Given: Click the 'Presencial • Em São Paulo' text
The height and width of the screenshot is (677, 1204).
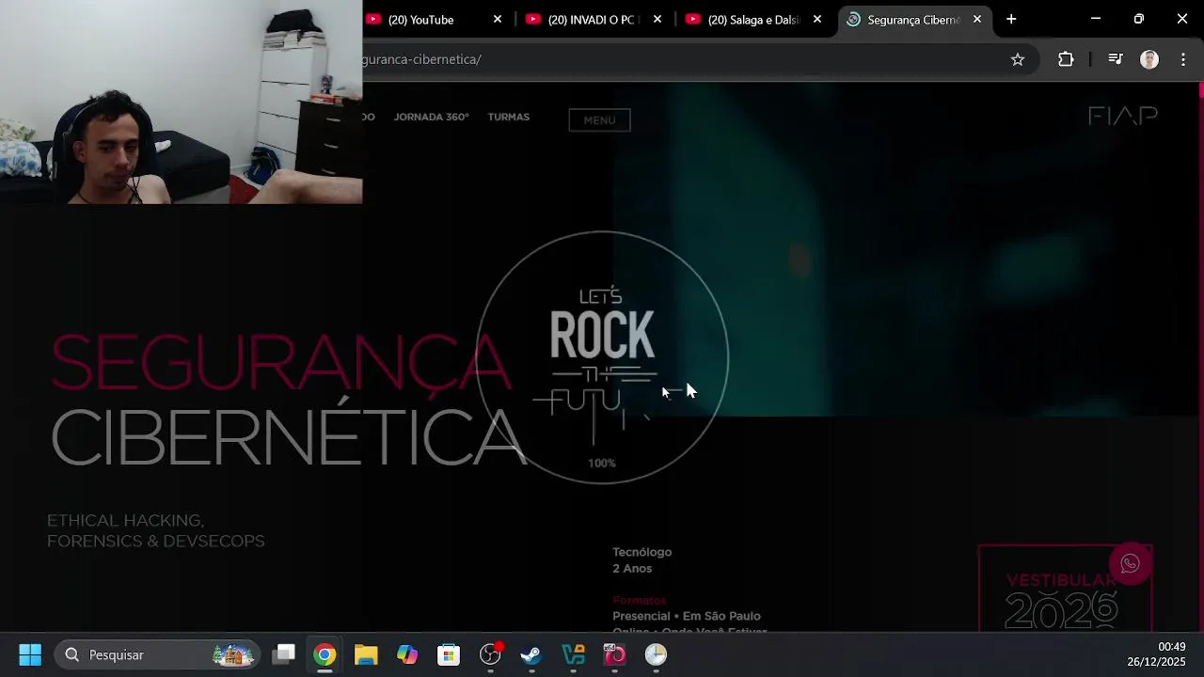Looking at the screenshot, I should pyautogui.click(x=687, y=616).
